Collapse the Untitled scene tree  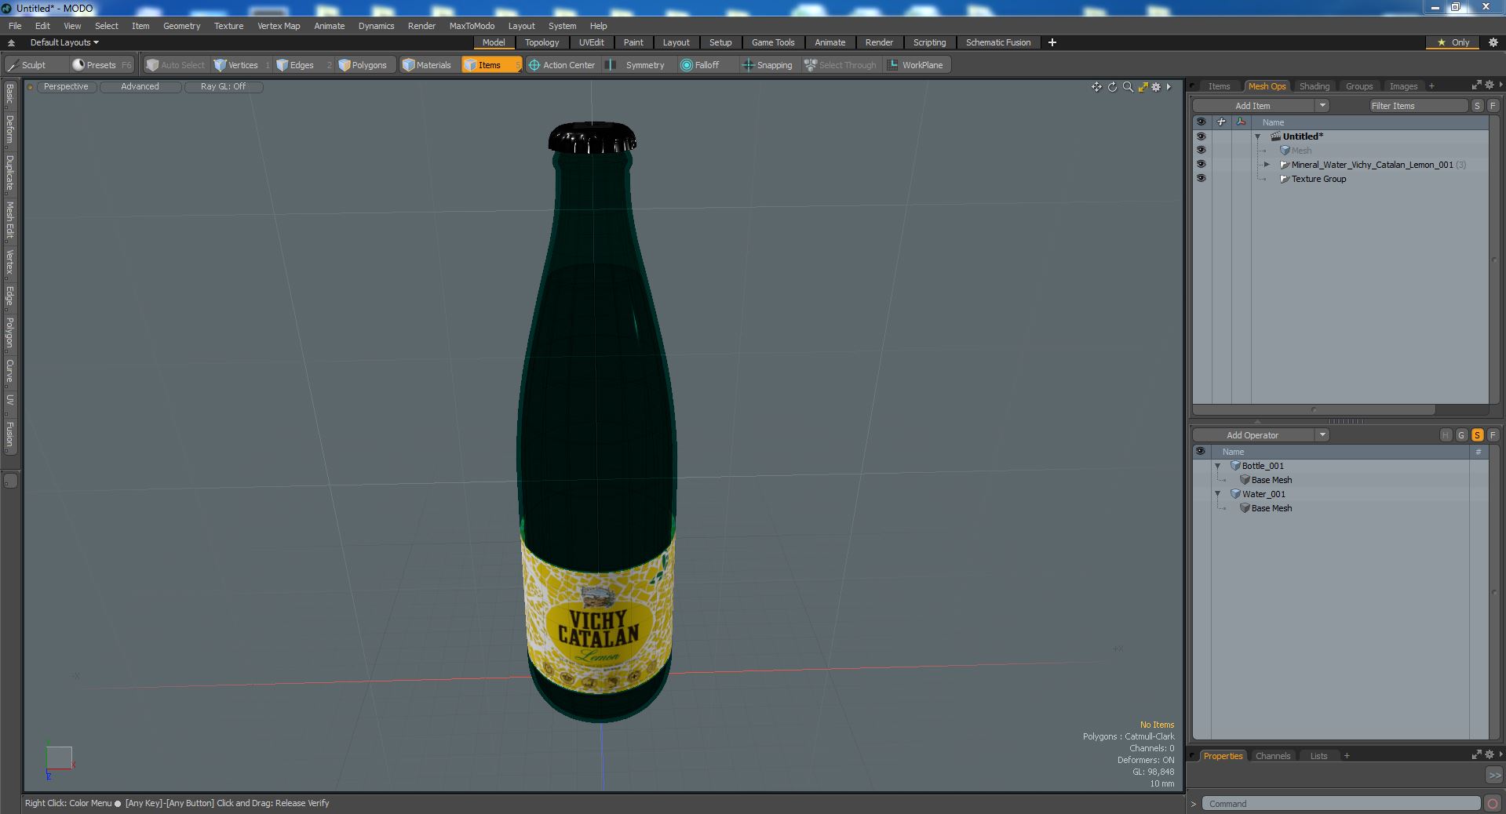pos(1258,136)
